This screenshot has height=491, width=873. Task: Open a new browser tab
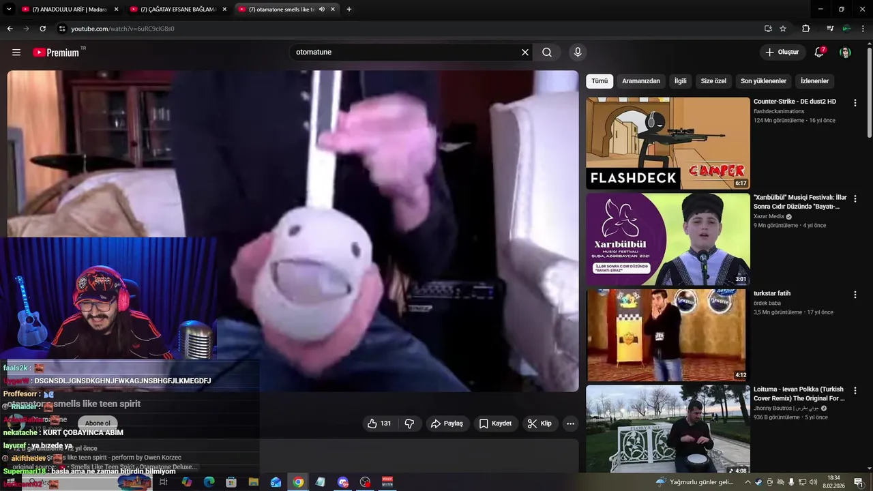(x=349, y=10)
